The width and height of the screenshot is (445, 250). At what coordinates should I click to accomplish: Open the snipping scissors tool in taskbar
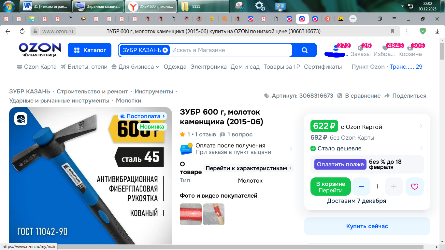240,6
